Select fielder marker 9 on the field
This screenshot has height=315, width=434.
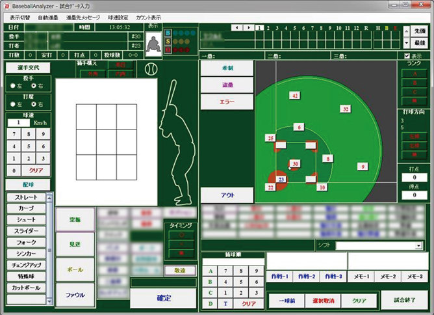363,167
